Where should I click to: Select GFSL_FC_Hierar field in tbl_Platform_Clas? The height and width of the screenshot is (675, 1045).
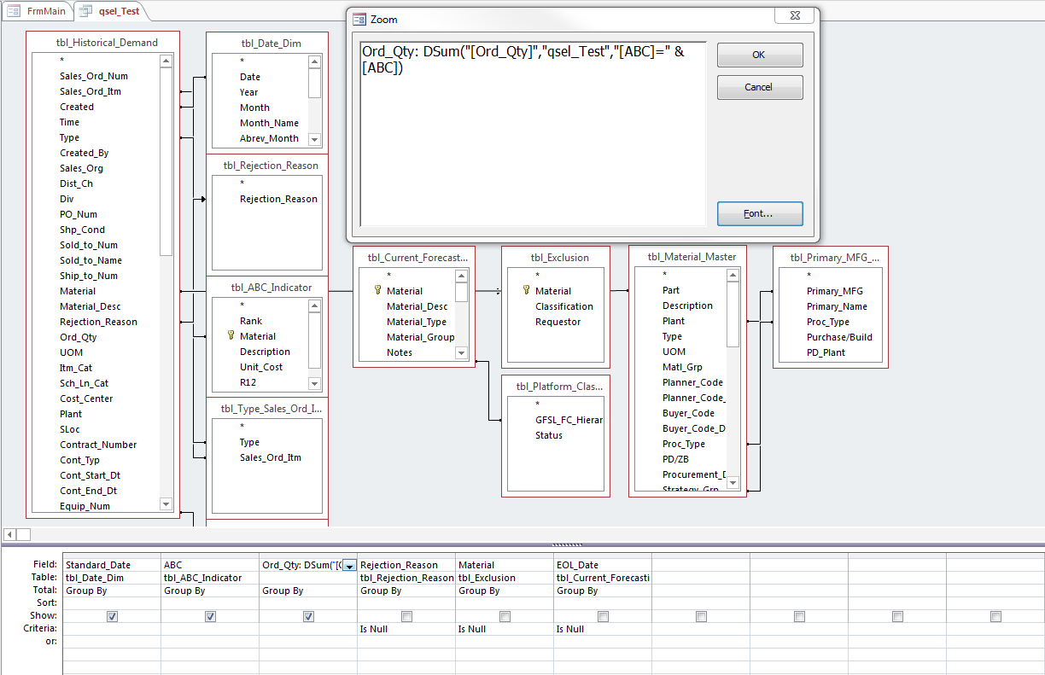[x=569, y=420]
